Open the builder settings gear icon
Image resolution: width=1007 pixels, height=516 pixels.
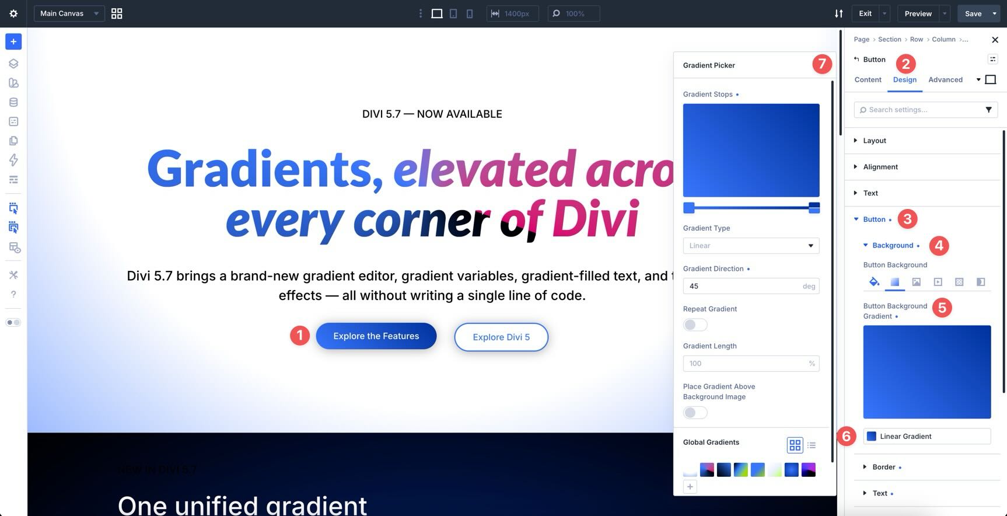point(13,13)
